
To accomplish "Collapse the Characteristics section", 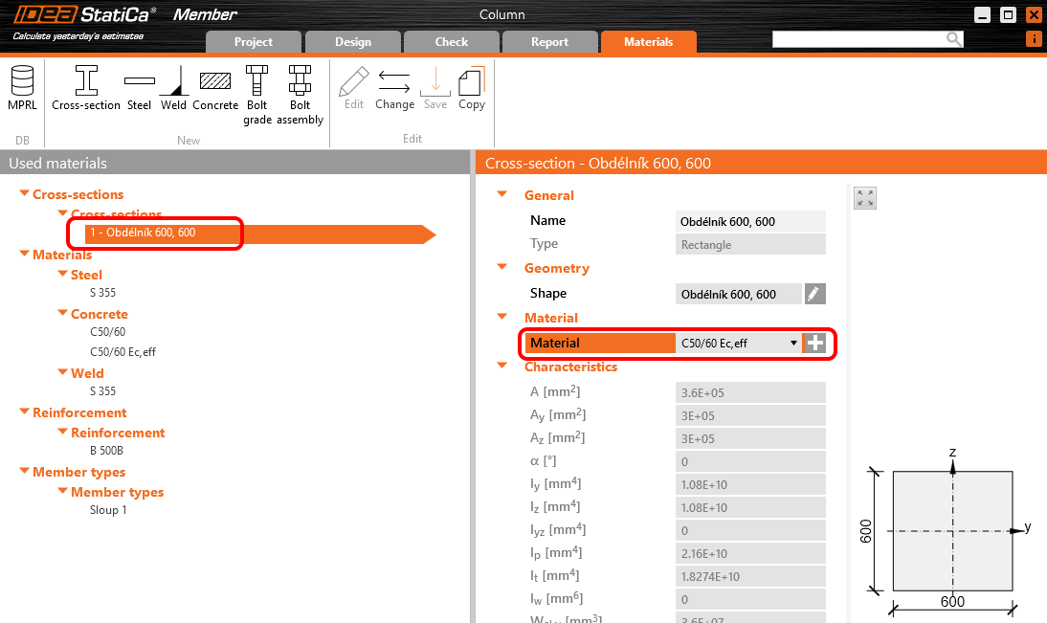I will (x=501, y=367).
